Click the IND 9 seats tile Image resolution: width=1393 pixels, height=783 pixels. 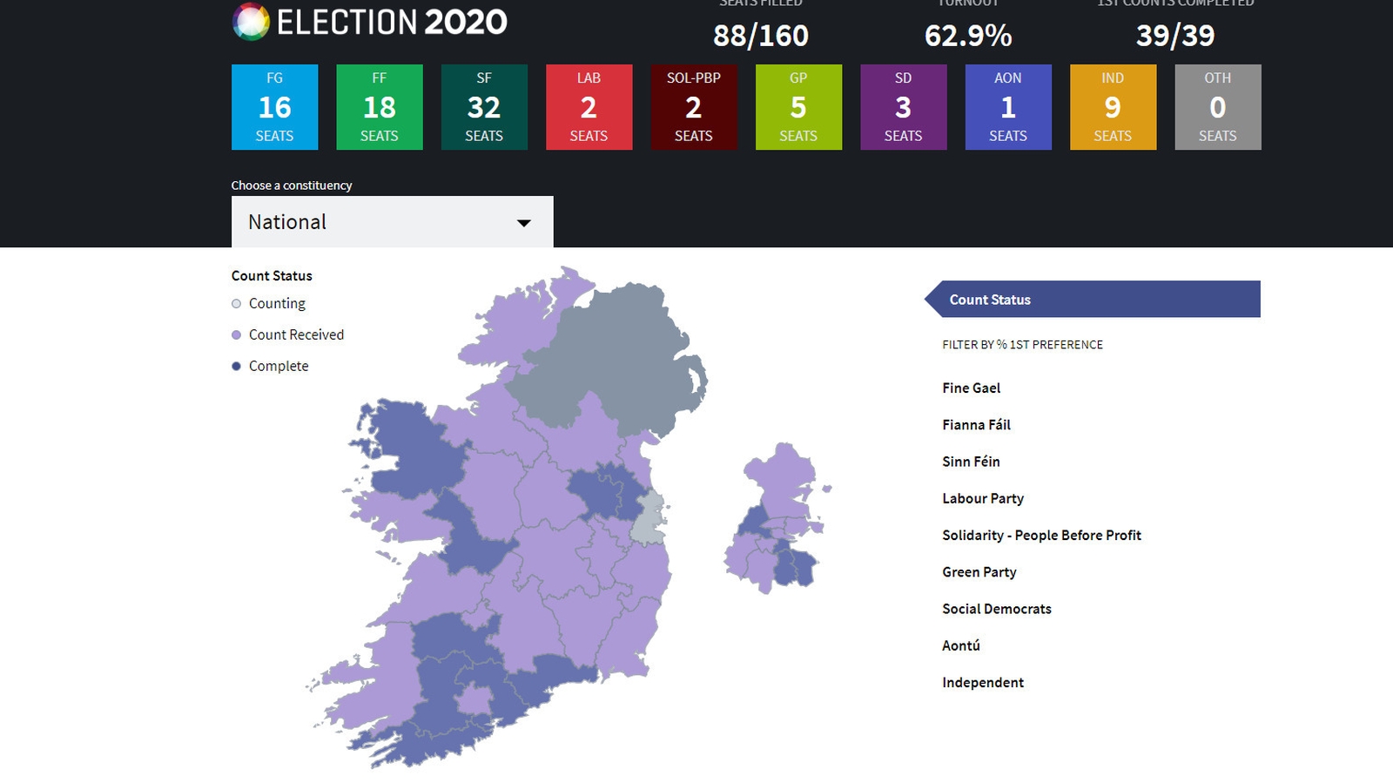pos(1113,106)
